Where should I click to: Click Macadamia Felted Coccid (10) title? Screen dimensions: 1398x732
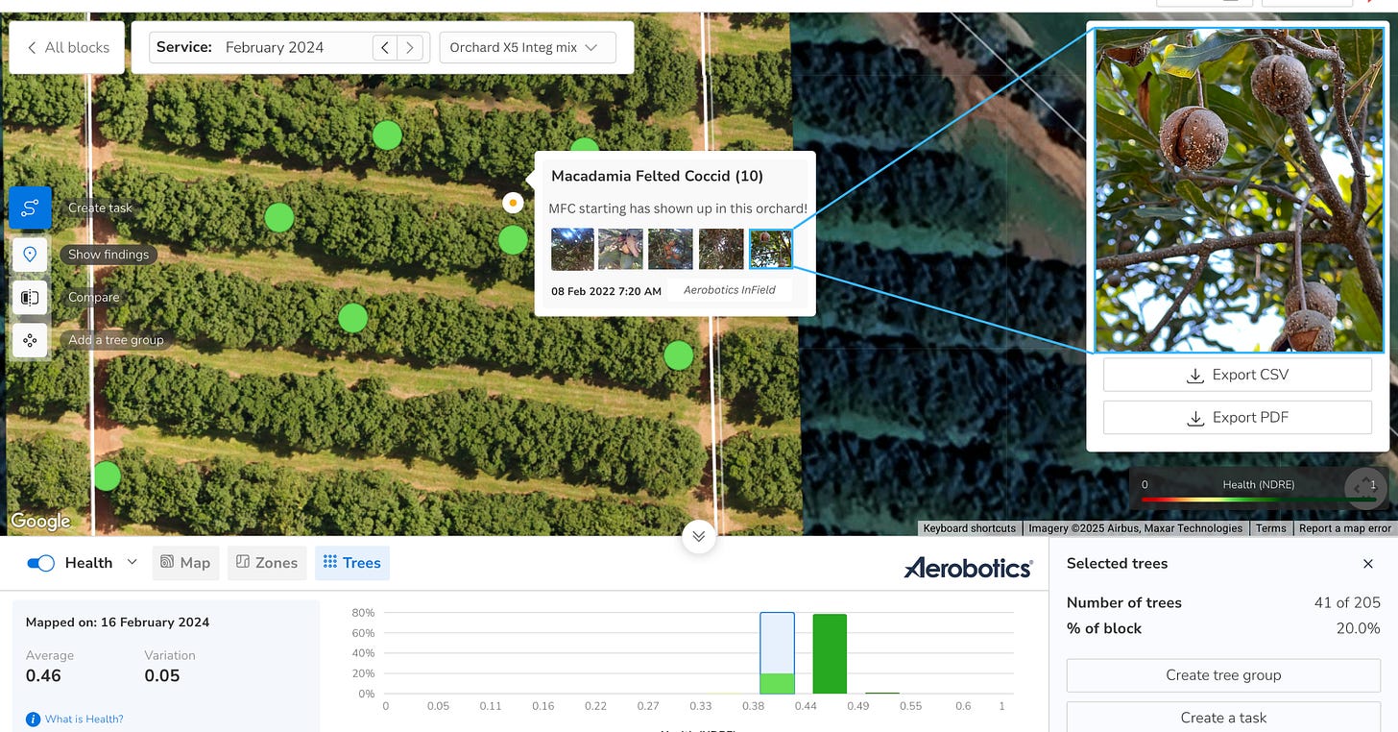(x=657, y=176)
